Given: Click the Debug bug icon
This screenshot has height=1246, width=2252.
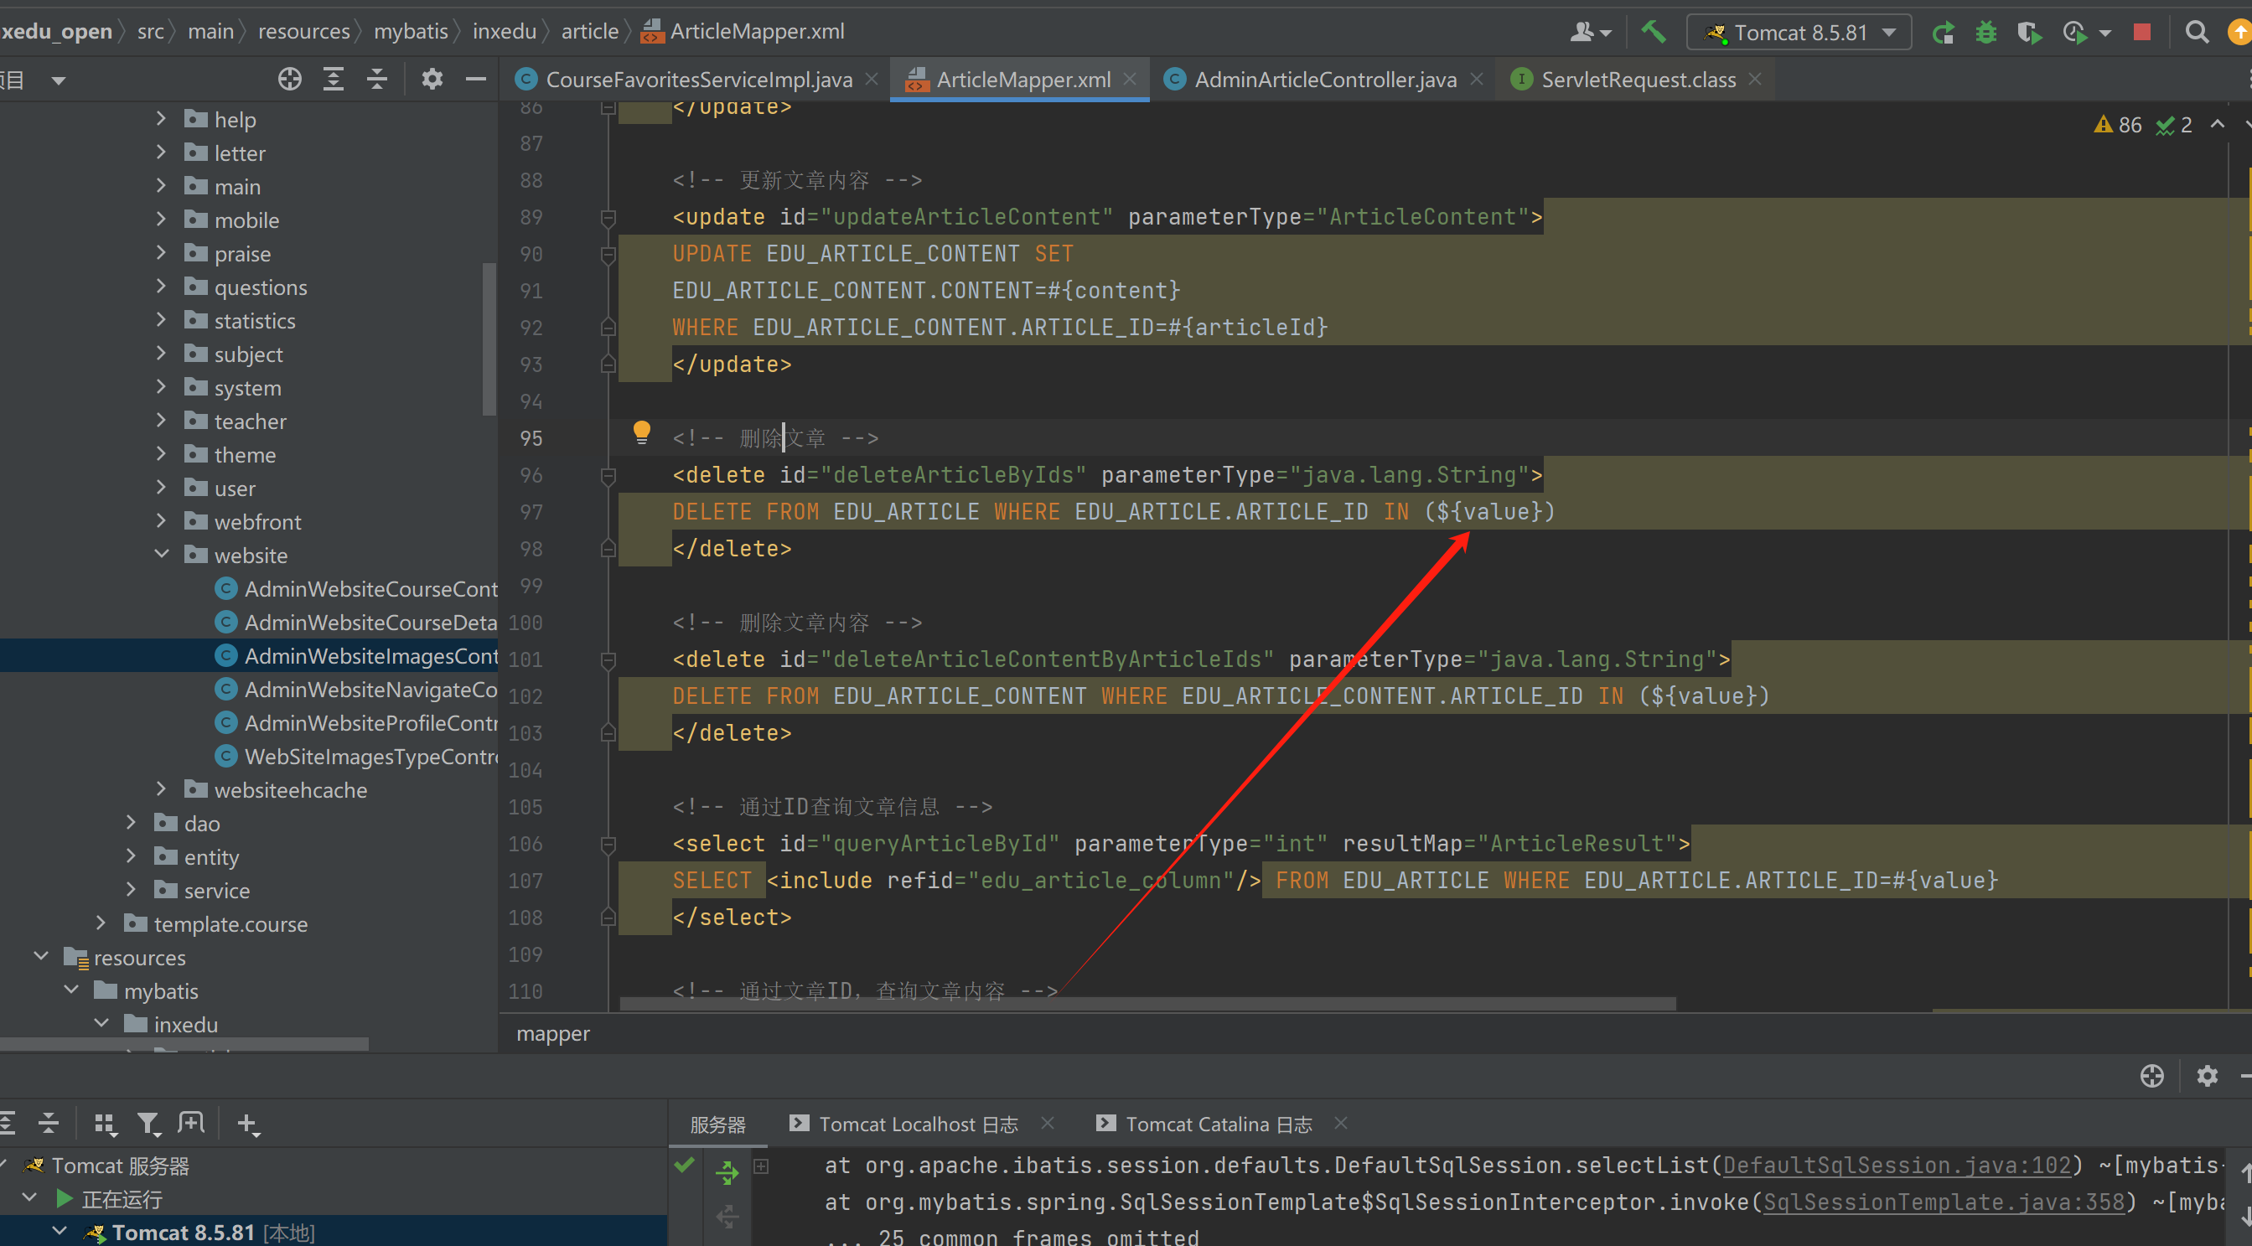Looking at the screenshot, I should click(x=1986, y=34).
